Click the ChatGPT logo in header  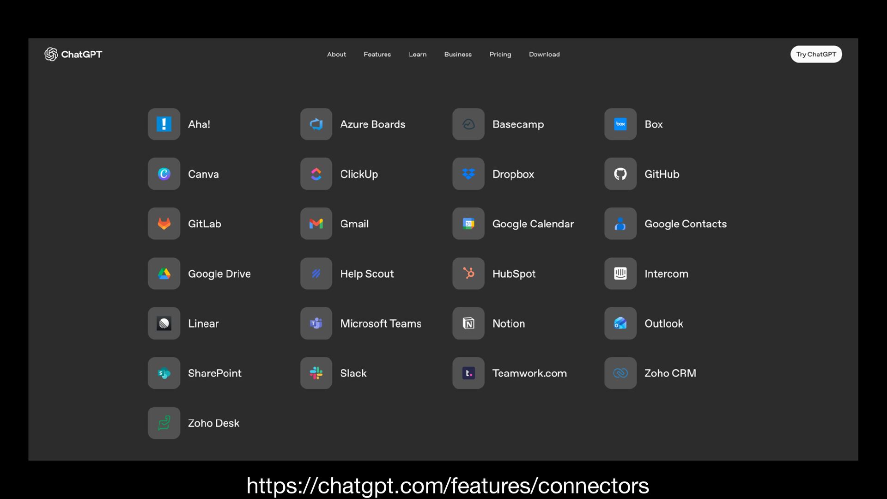coord(73,54)
